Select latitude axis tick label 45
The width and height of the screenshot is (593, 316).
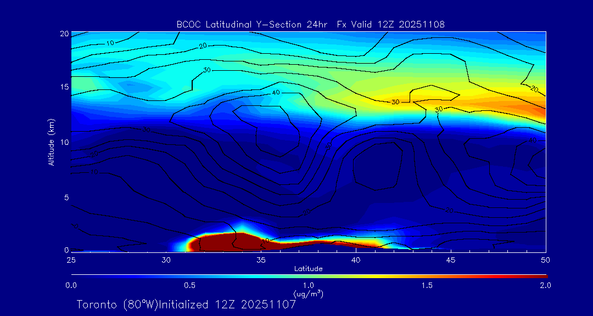click(451, 259)
